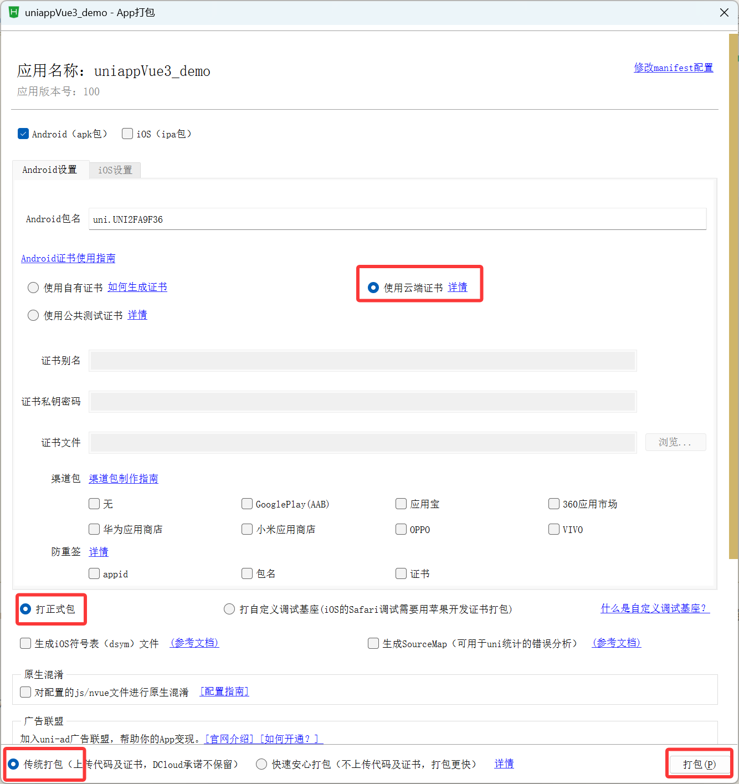Choose 打自定义调试基座 packaging mode

(x=229, y=608)
